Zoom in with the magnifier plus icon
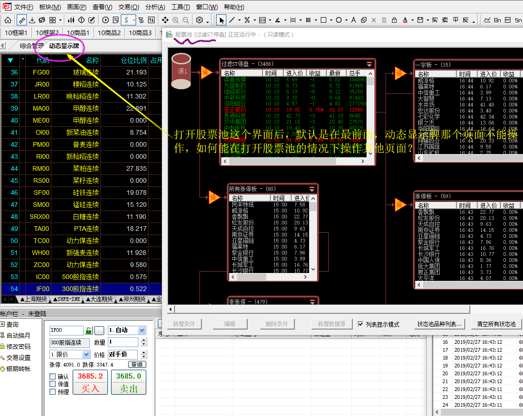Viewport: 523px width, 416px height. (175, 20)
